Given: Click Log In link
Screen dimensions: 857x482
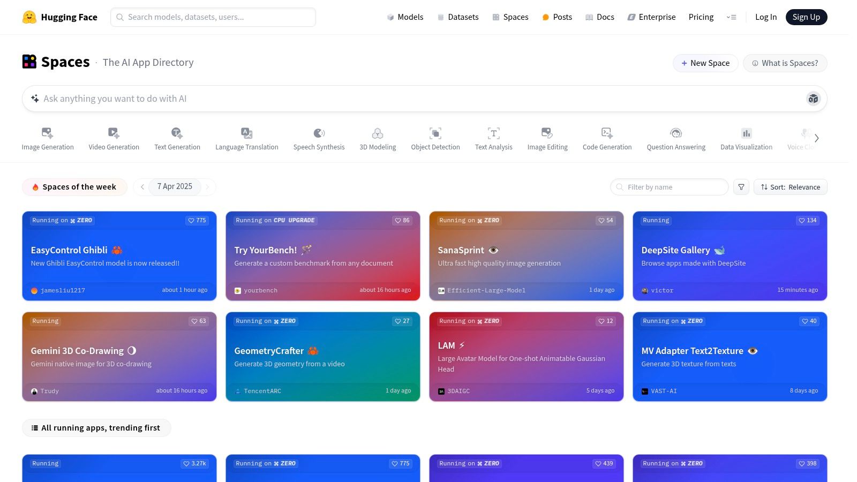Looking at the screenshot, I should [765, 17].
